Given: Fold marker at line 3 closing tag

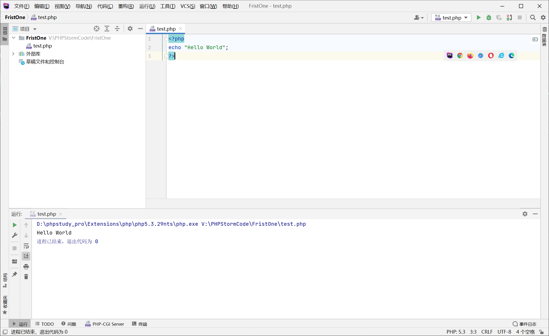Looking at the screenshot, I should 166,56.
